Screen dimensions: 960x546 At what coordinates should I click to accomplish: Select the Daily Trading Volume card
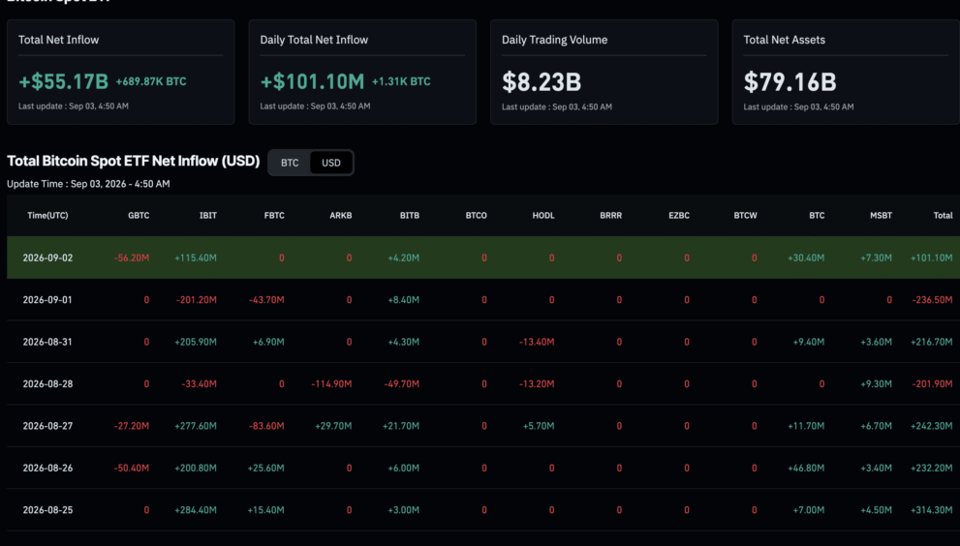(x=604, y=73)
